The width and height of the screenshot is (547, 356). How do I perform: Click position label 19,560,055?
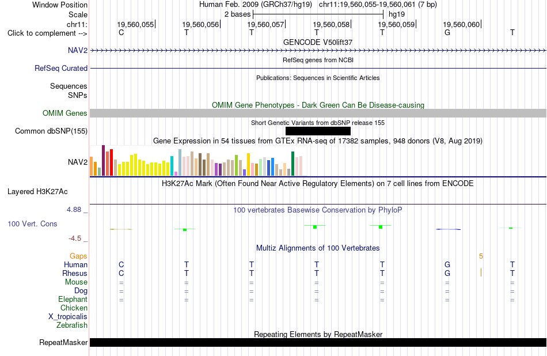point(135,24)
